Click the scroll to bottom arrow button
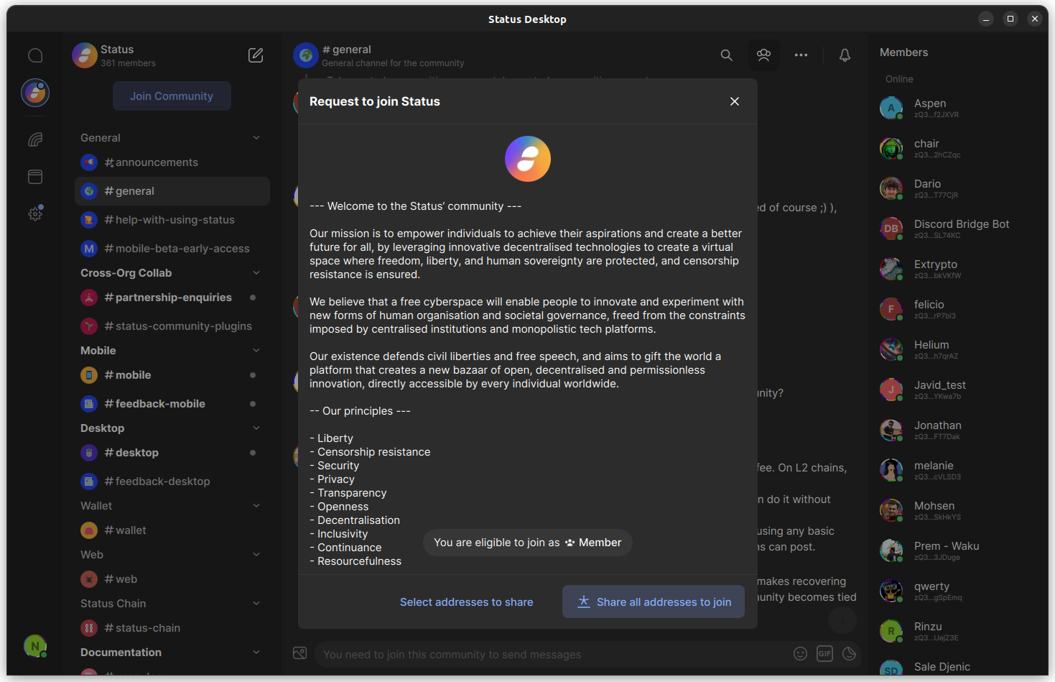The height and width of the screenshot is (682, 1055). click(842, 619)
